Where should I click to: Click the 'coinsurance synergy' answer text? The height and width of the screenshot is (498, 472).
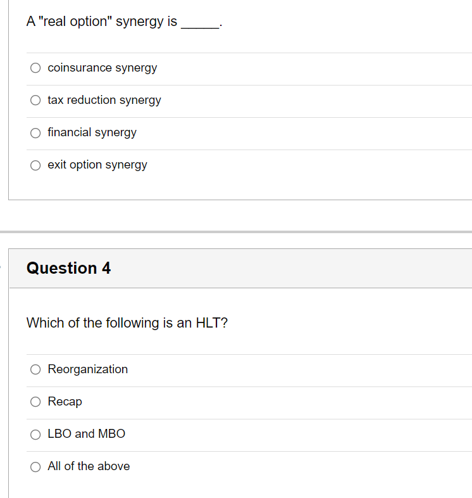pyautogui.click(x=102, y=68)
